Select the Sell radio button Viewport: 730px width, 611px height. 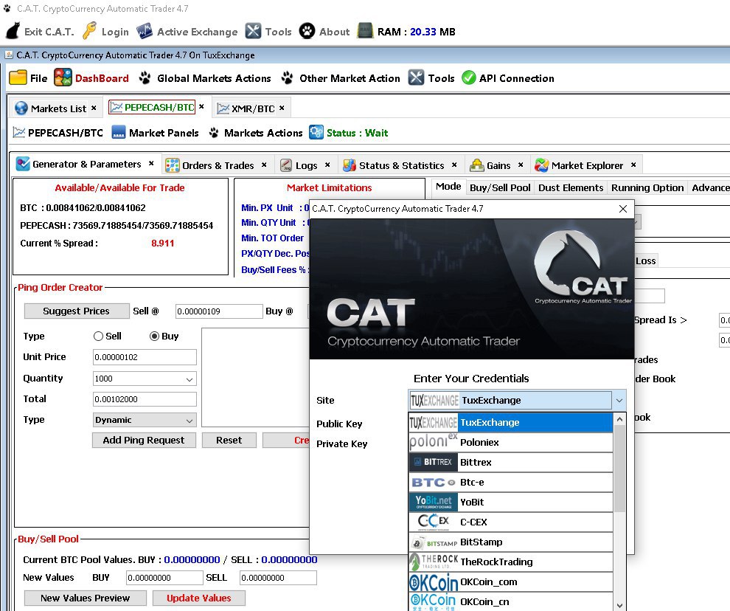coord(98,336)
